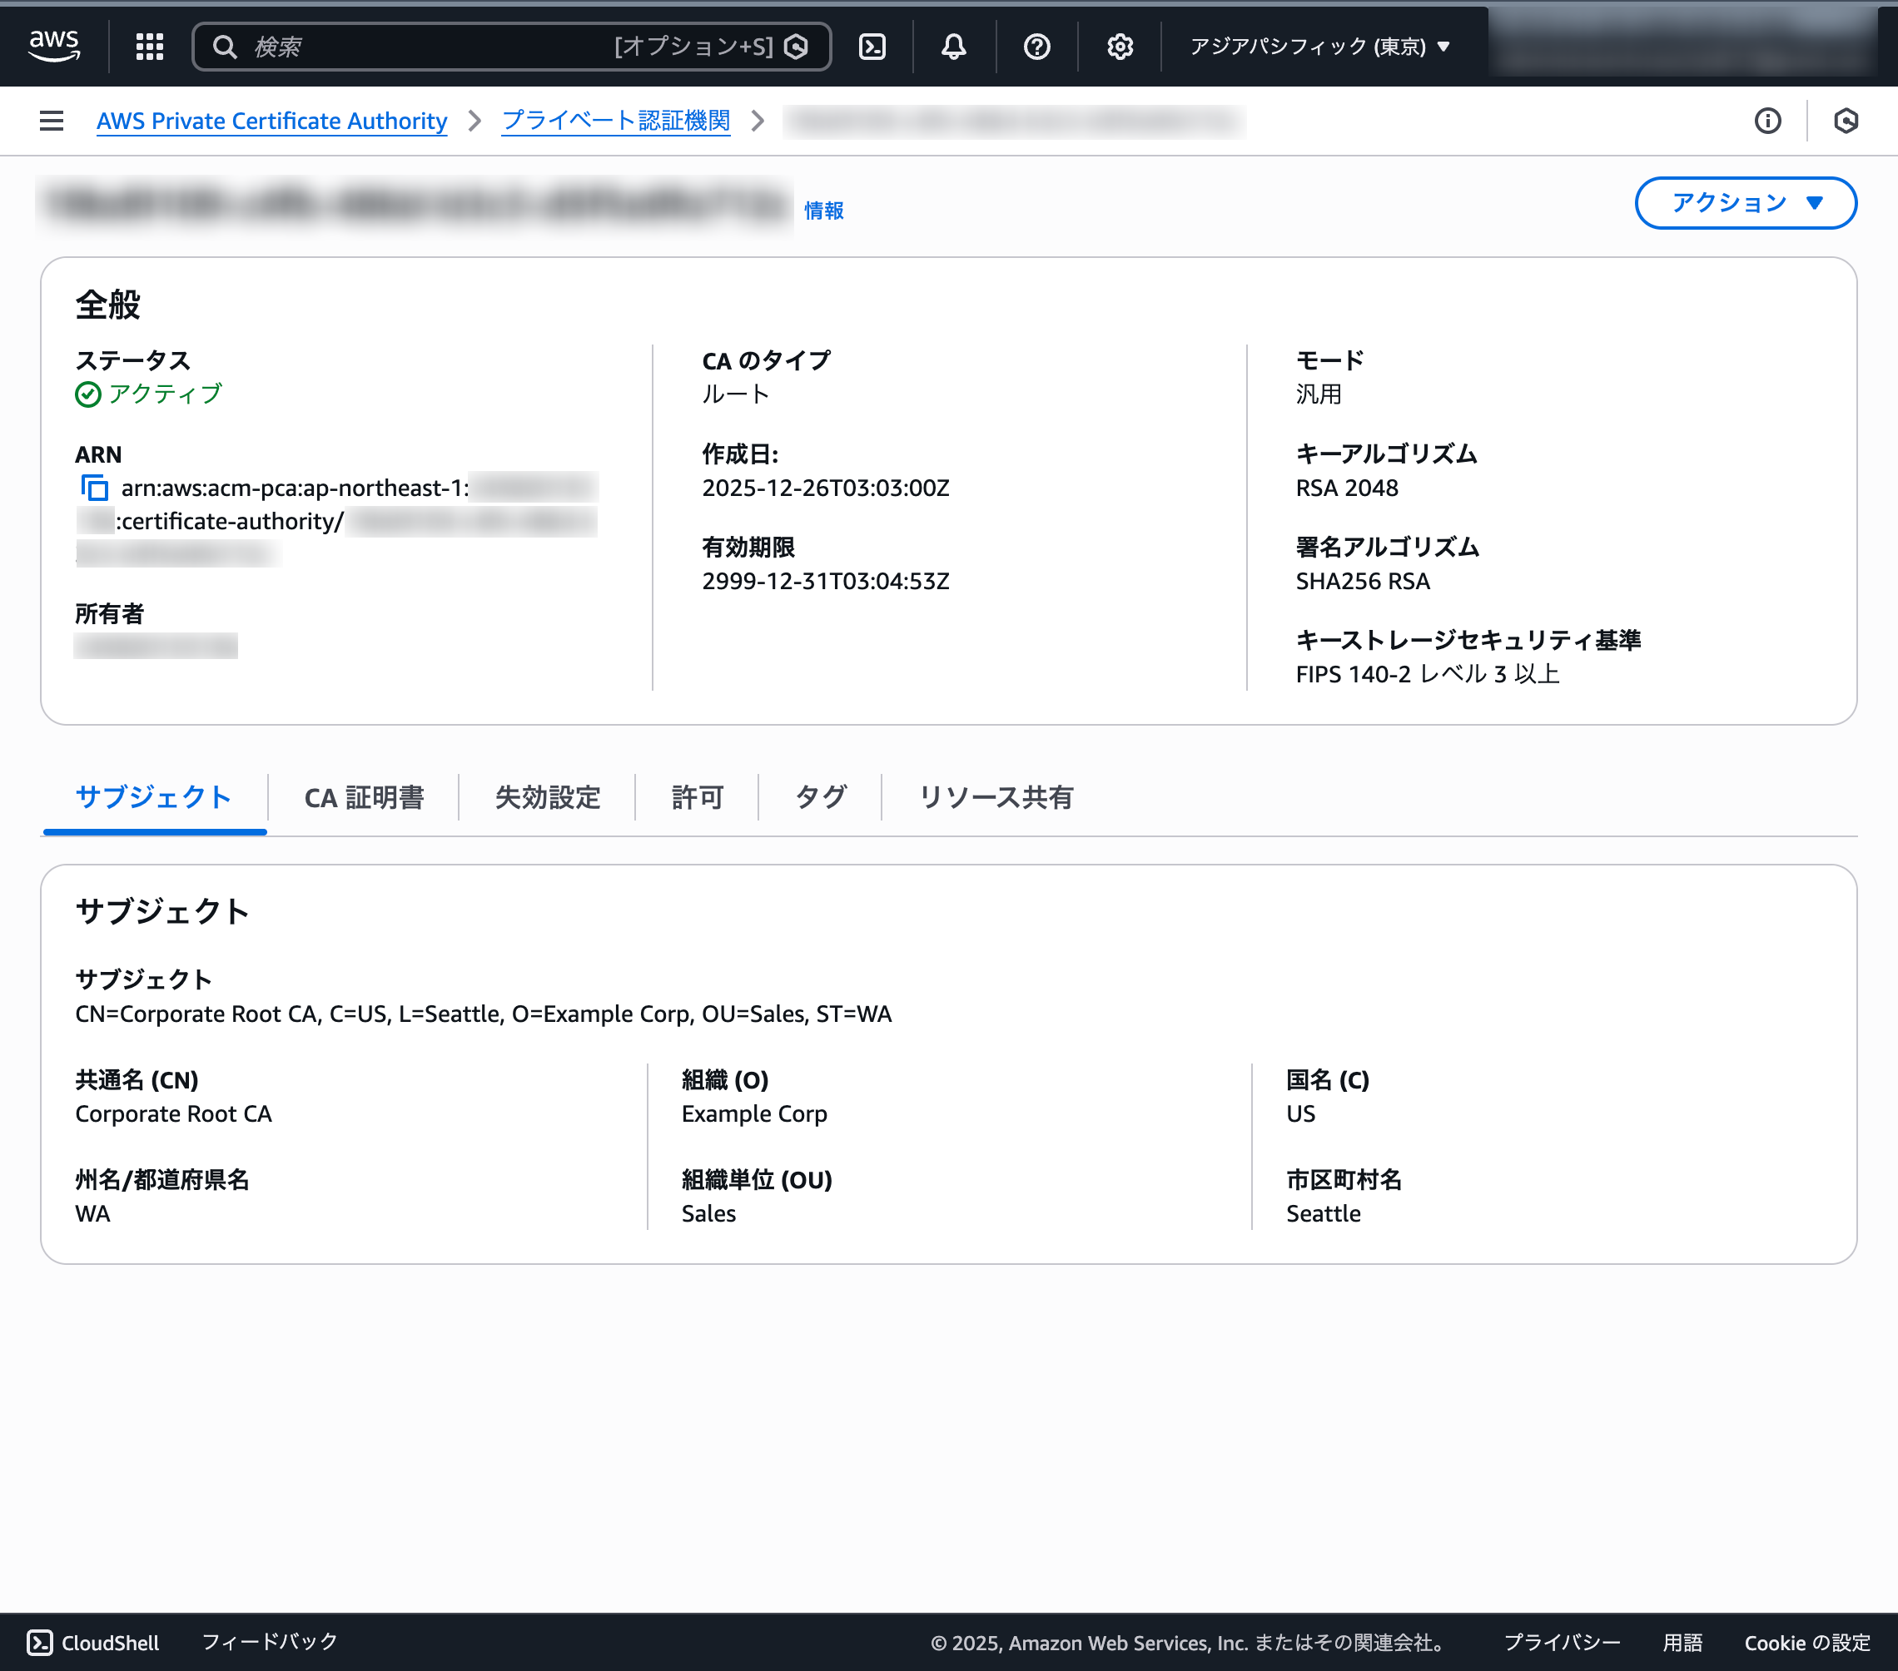This screenshot has height=1671, width=1898.
Task: Click the info circle icon top right
Action: [1768, 121]
